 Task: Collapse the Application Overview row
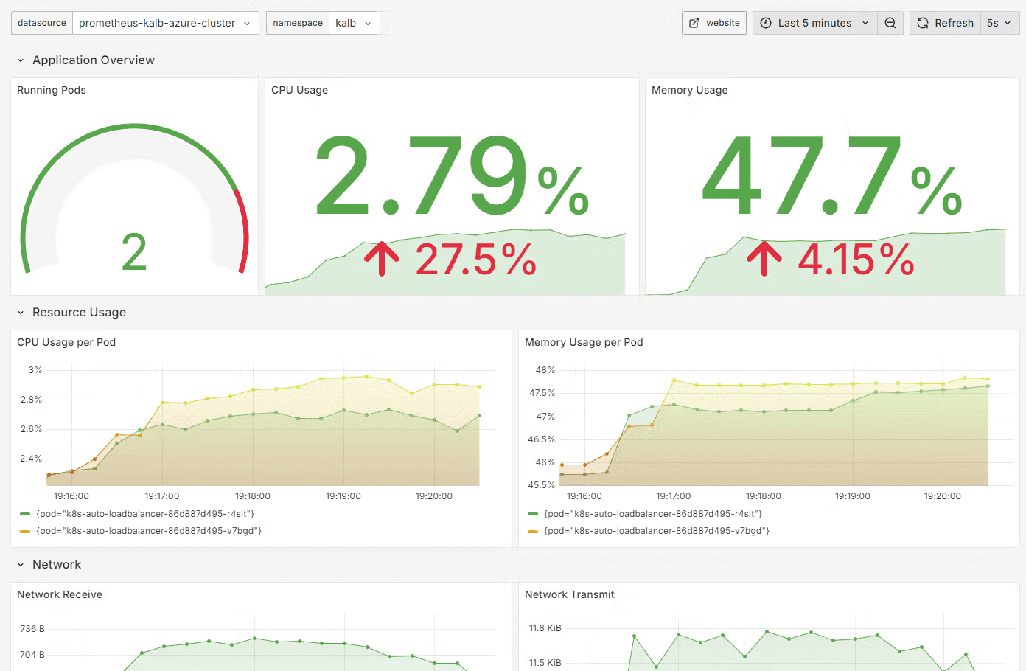tap(21, 60)
